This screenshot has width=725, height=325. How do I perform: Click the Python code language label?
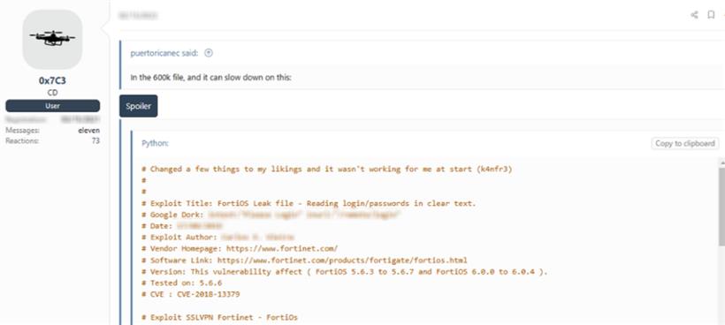pyautogui.click(x=155, y=143)
